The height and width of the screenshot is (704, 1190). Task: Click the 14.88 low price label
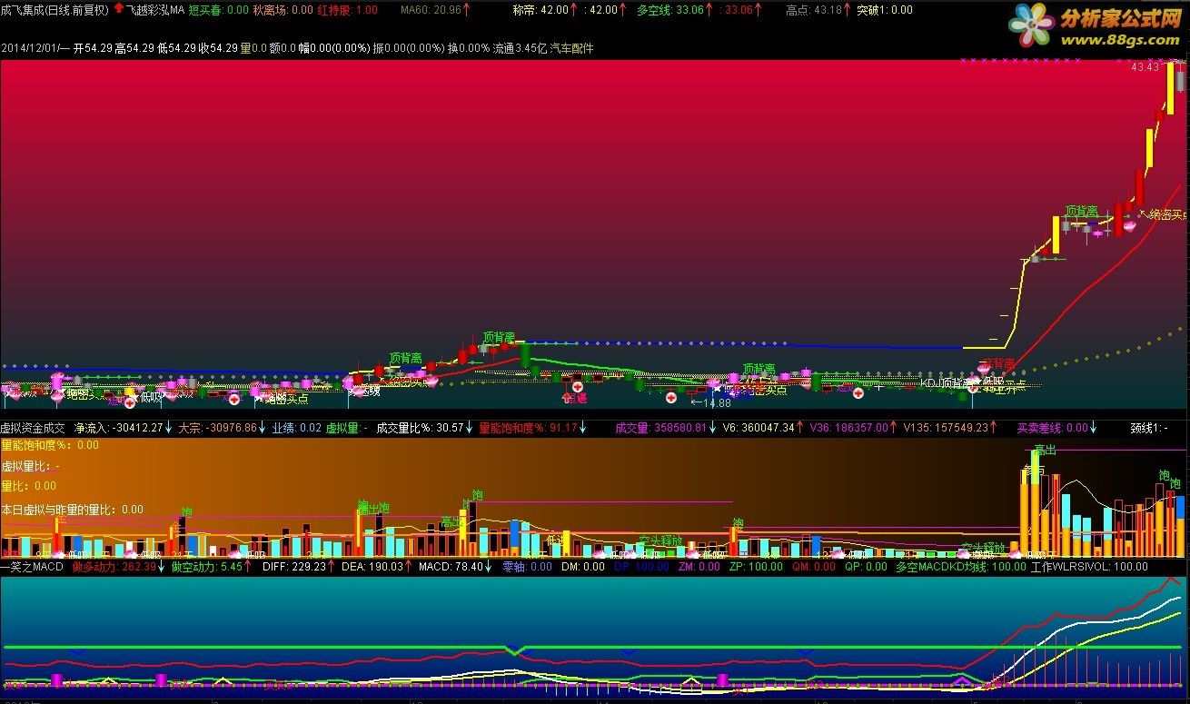coord(716,402)
